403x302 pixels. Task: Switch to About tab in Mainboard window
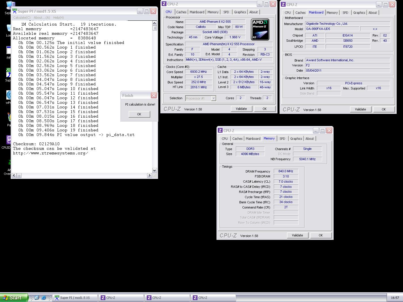pos(373,13)
